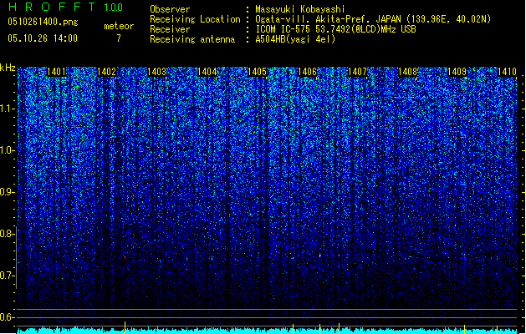The image size is (526, 334).
Task: Select the Ogata-vill. Akita-Pref. JAPAN location text
Action: point(373,19)
